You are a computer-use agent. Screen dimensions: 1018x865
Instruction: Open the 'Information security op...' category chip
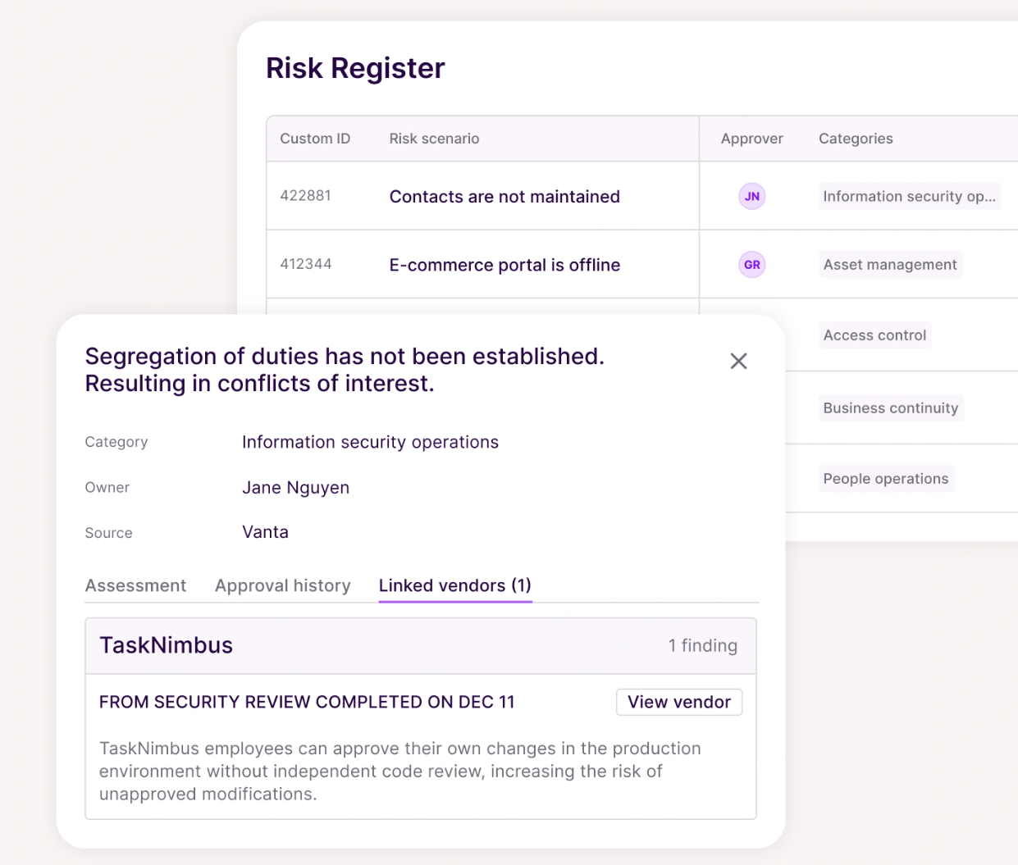coord(909,196)
